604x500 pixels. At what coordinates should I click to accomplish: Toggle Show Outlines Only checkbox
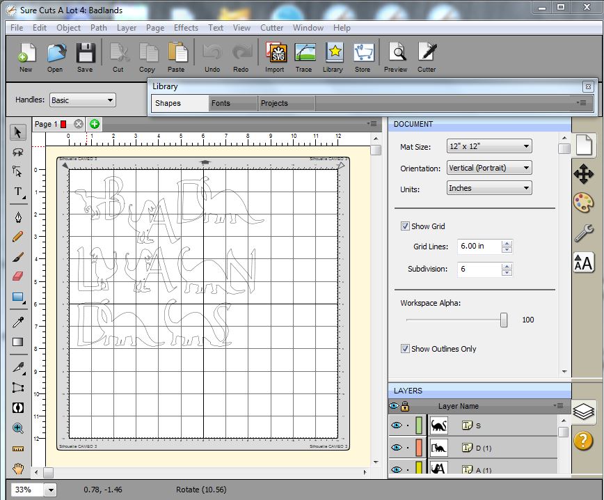(405, 349)
